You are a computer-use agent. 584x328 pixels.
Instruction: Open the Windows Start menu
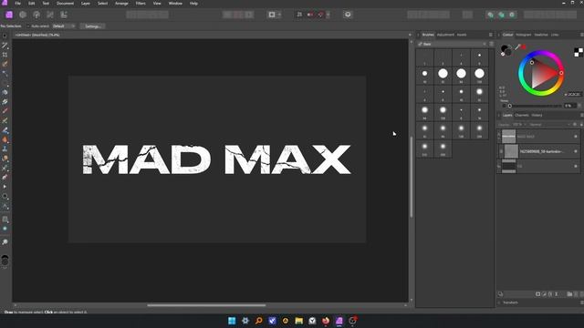[232, 321]
